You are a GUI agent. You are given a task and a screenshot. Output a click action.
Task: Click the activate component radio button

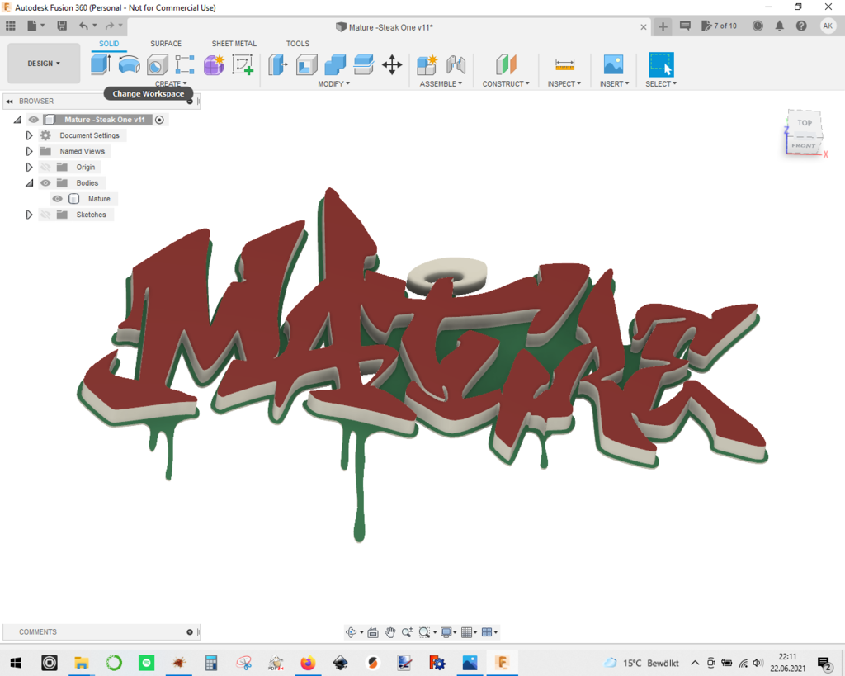pos(159,120)
